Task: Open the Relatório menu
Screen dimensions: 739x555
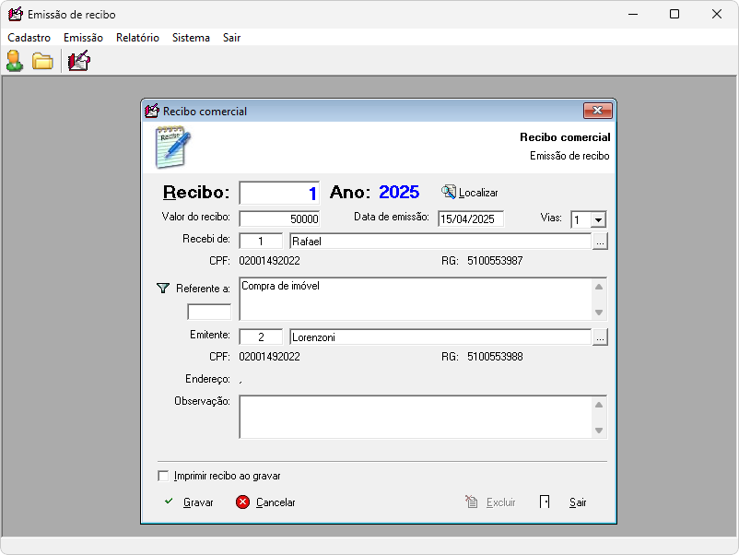Action: (x=137, y=38)
